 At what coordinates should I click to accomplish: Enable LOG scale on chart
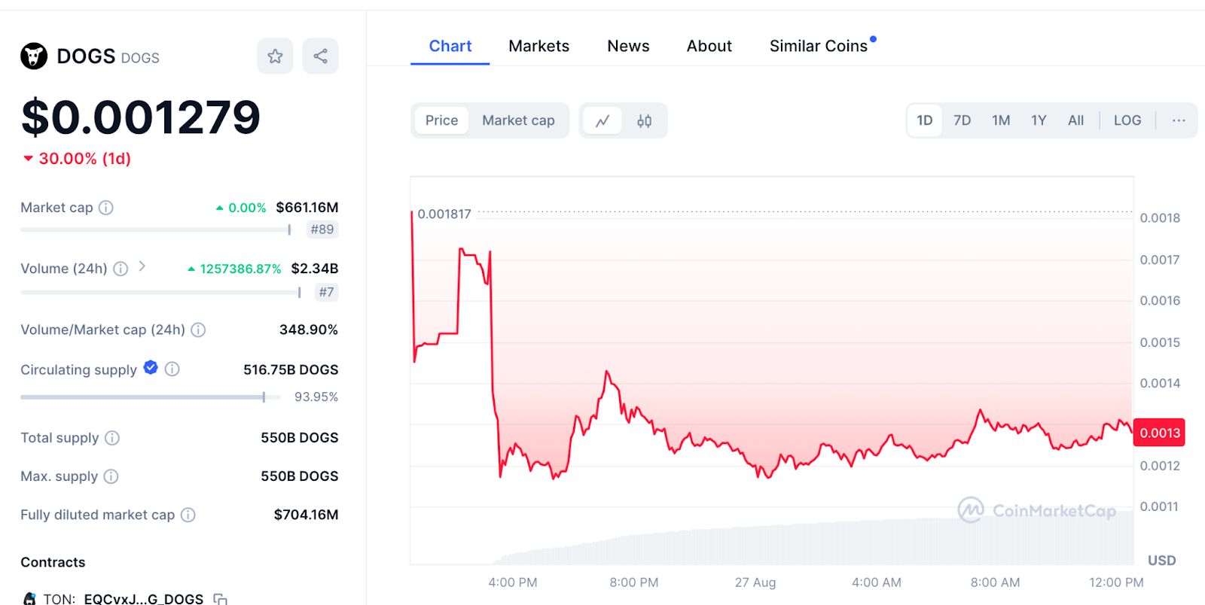[1127, 120]
